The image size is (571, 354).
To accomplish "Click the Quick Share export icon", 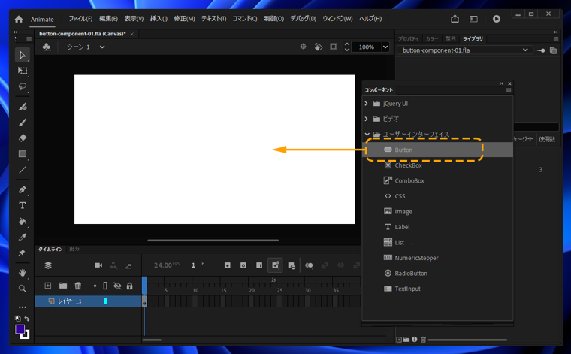I will (x=455, y=19).
